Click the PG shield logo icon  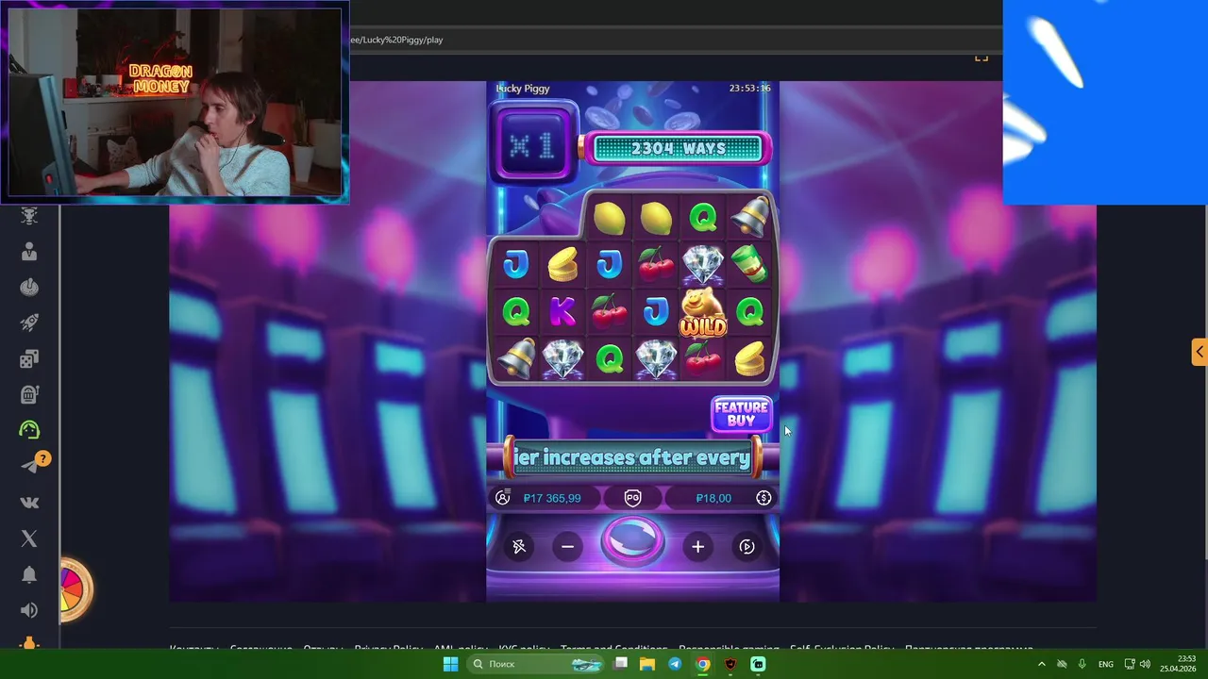pos(632,498)
